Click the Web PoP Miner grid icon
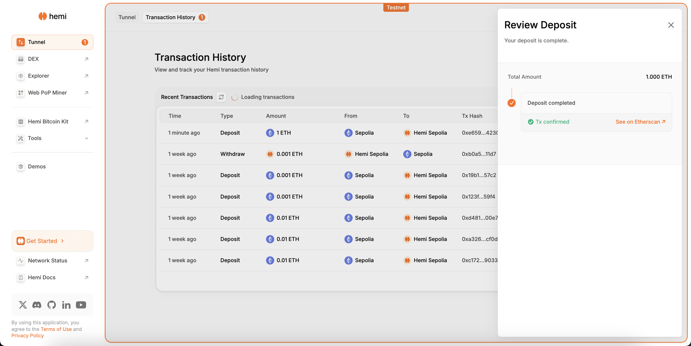691x346 pixels. pos(21,93)
